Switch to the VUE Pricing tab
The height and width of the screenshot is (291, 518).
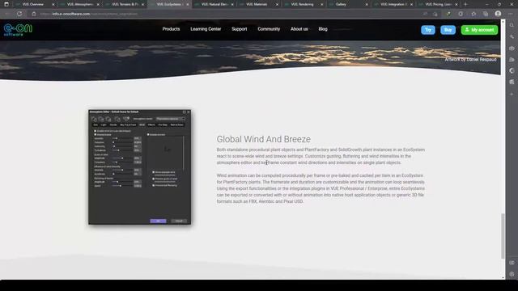tap(438, 5)
